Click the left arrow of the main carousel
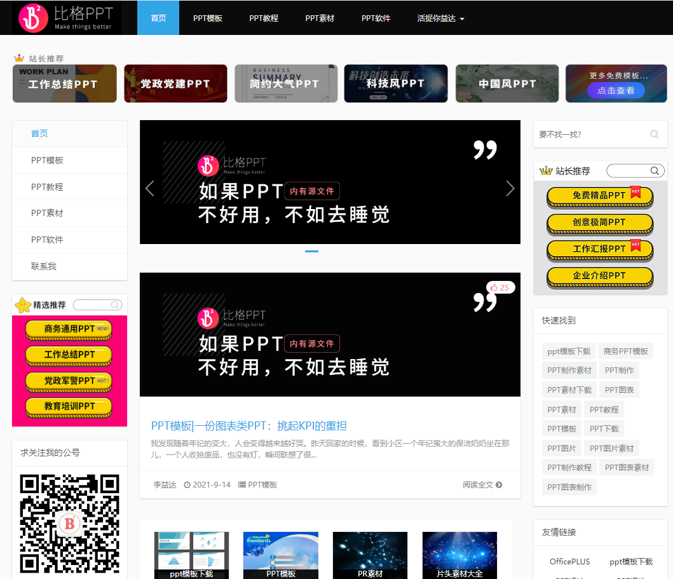 tap(150, 188)
